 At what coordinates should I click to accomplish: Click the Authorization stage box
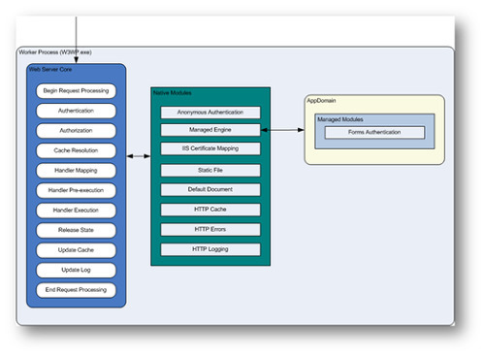tap(76, 131)
